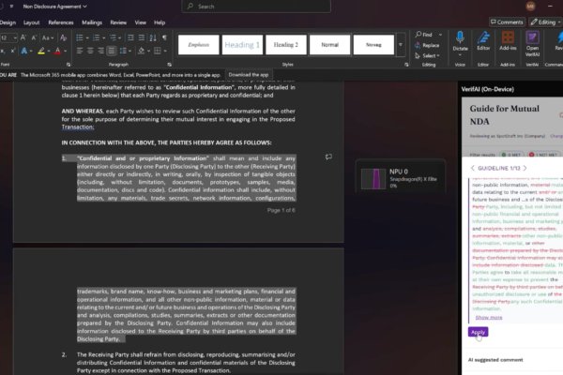Click the comment icon beside the paragraph
The width and height of the screenshot is (563, 375).
[x=328, y=157]
